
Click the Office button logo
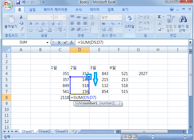[7, 5]
